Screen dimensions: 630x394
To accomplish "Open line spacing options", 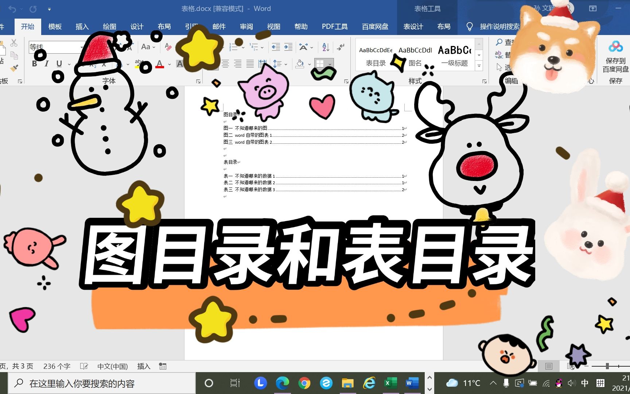I will tap(280, 64).
